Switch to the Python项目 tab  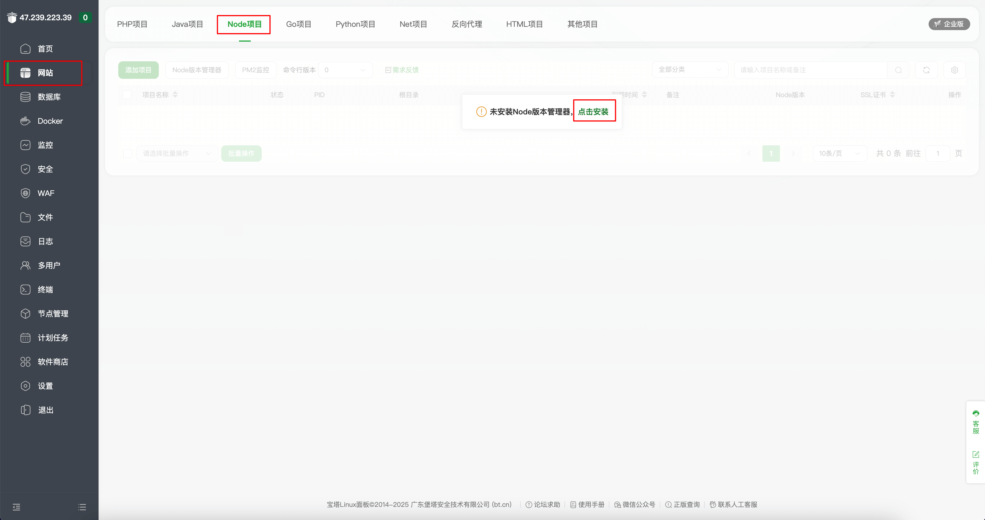[355, 24]
